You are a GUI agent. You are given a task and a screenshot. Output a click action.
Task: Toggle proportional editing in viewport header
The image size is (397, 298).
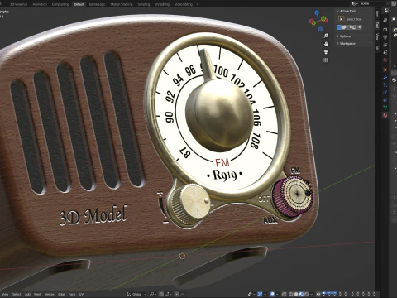pyautogui.click(x=177, y=294)
